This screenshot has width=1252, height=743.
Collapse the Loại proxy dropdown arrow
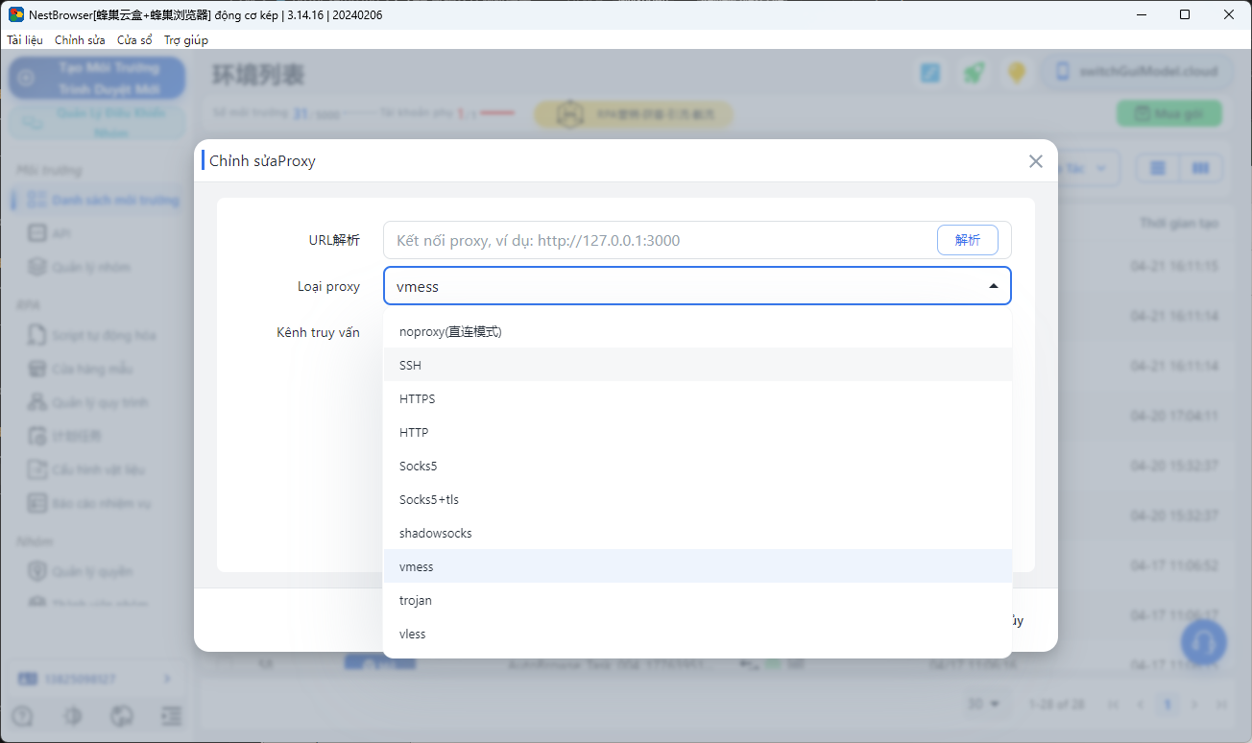[x=993, y=286]
